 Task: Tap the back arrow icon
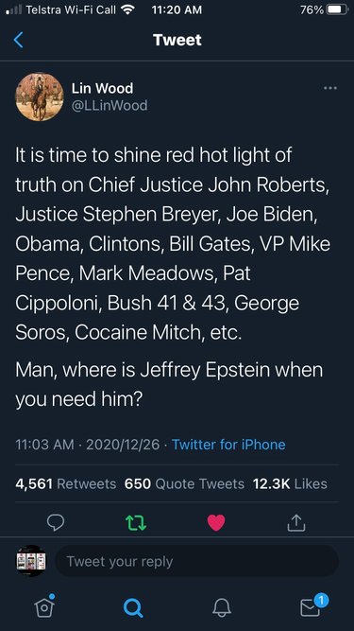tap(18, 40)
